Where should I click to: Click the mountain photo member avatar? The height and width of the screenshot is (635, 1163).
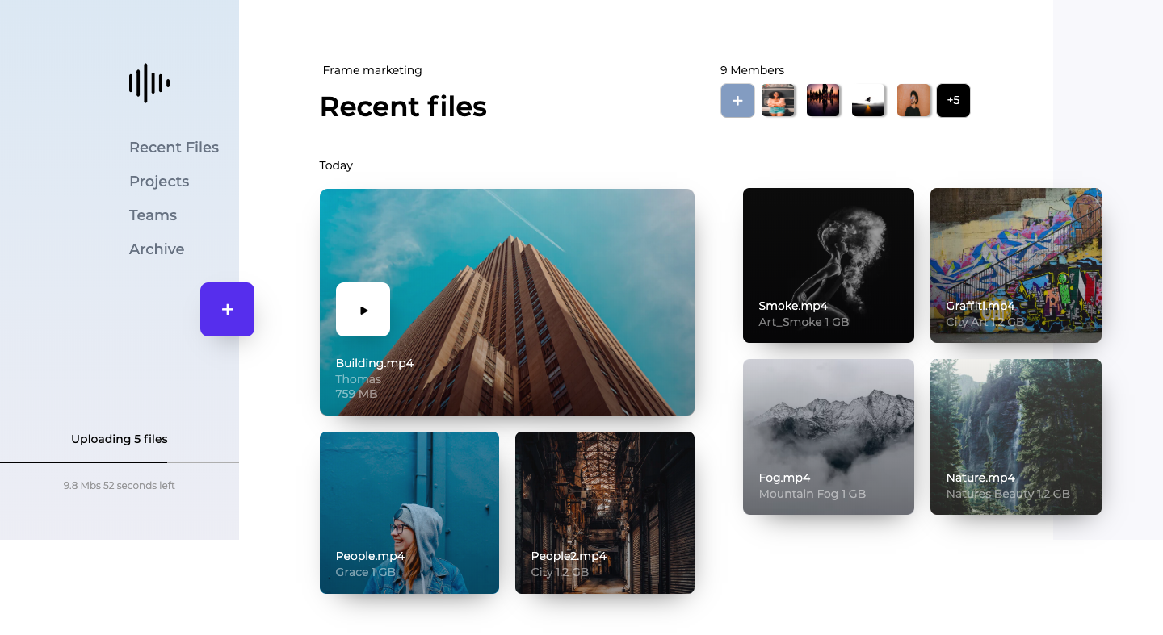point(868,100)
